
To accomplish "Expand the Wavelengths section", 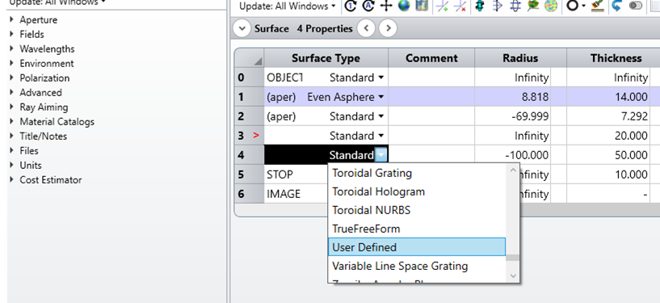I will 11,48.
